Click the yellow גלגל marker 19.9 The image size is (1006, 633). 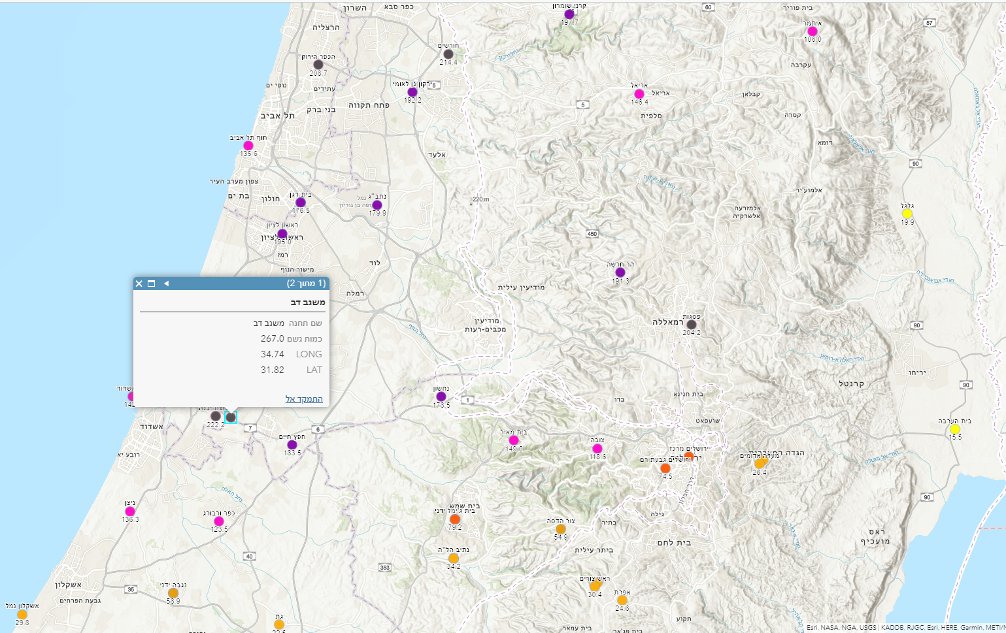pyautogui.click(x=907, y=214)
